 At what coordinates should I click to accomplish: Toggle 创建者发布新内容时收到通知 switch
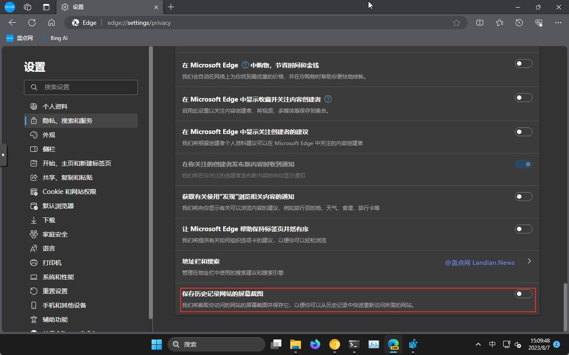coord(523,164)
